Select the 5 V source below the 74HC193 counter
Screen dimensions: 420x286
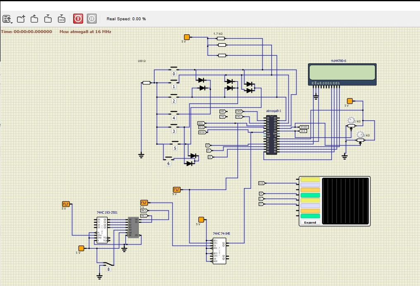tap(81, 248)
